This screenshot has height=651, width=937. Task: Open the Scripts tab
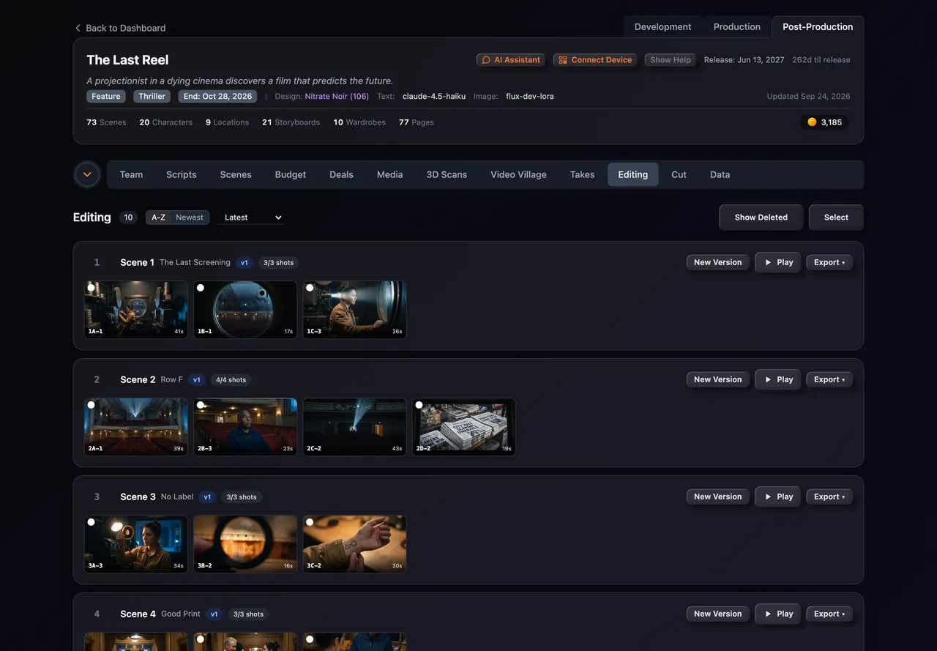pos(181,174)
